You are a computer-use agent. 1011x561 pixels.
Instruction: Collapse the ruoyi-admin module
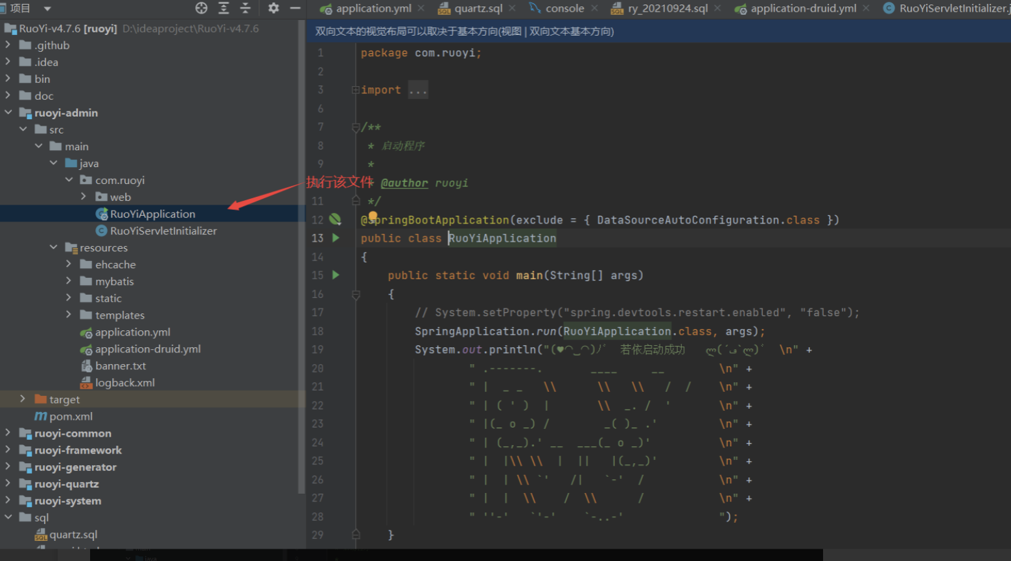pos(8,112)
